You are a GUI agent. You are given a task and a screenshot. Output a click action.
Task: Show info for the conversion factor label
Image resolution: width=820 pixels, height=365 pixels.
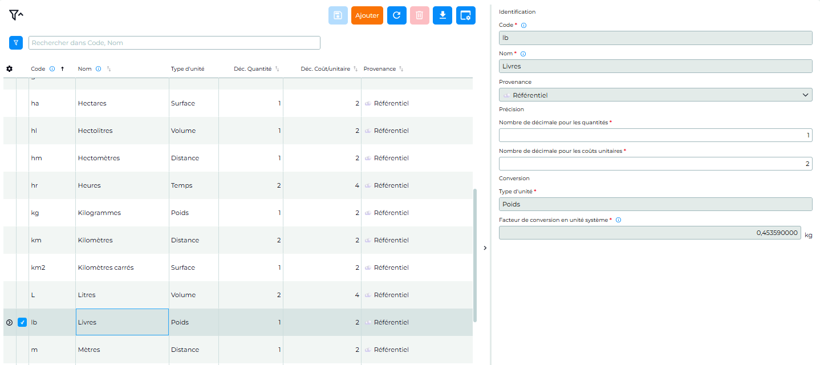tap(619, 220)
